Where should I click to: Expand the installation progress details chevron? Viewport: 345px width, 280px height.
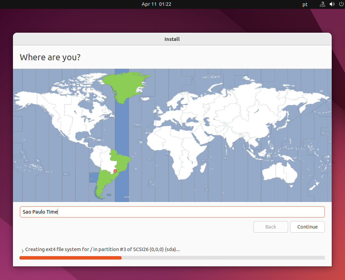pos(22,251)
